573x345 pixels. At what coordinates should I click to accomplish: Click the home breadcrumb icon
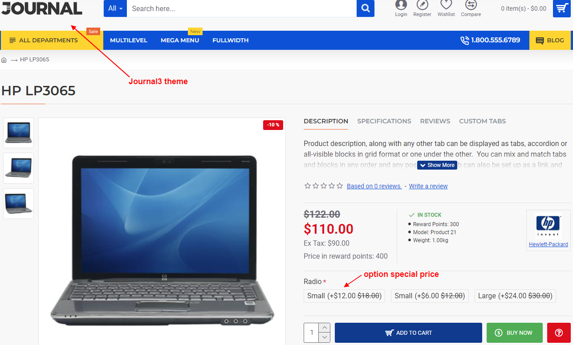tap(4, 60)
